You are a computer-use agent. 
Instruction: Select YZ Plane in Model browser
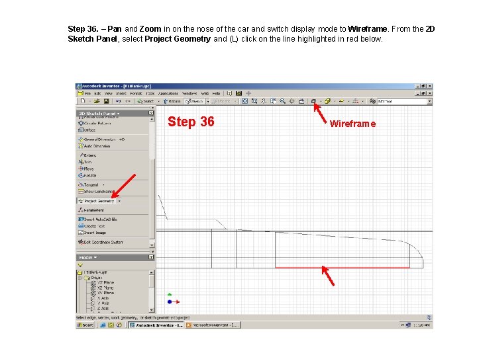103,282
